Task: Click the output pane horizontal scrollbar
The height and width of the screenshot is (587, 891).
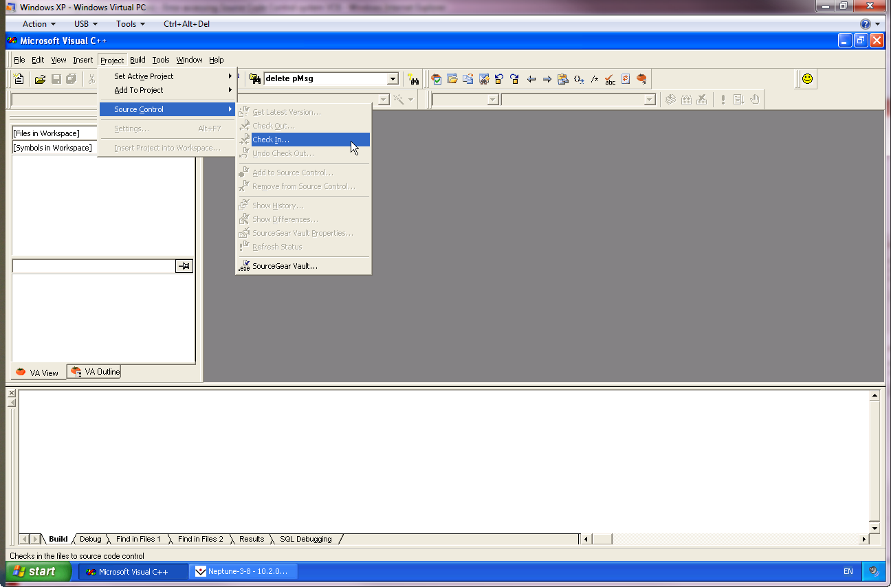Action: (725, 539)
